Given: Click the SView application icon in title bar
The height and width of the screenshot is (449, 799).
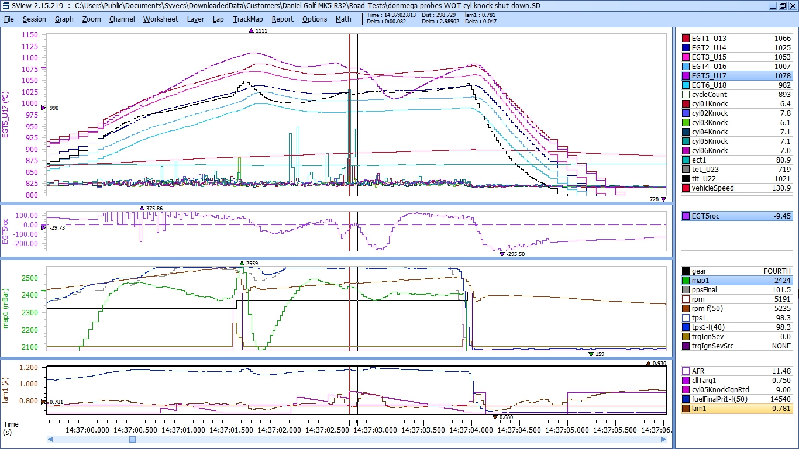Looking at the screenshot, I should (x=5, y=5).
